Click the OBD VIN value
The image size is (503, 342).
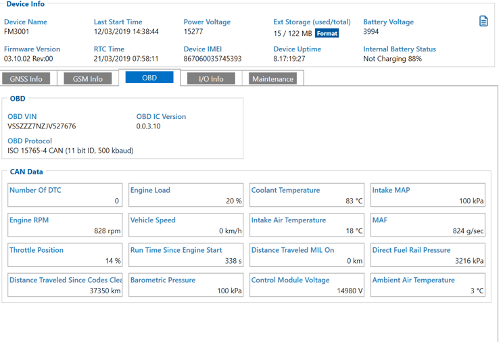click(42, 126)
